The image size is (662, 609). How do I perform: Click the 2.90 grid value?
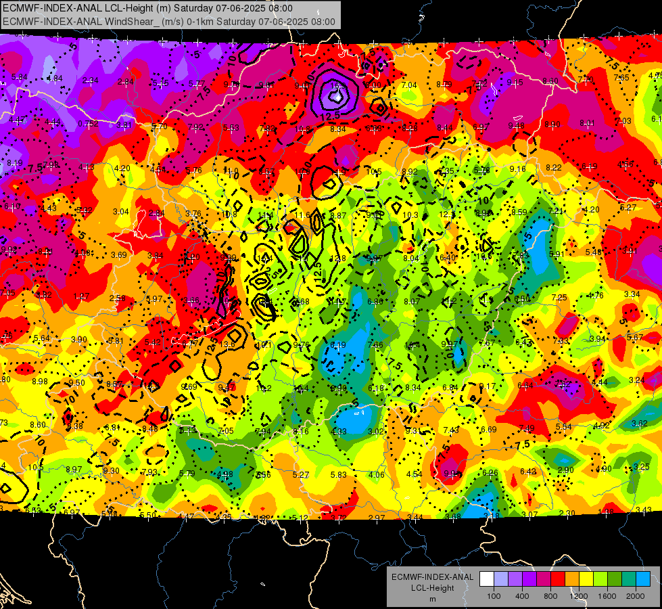pyautogui.click(x=566, y=470)
